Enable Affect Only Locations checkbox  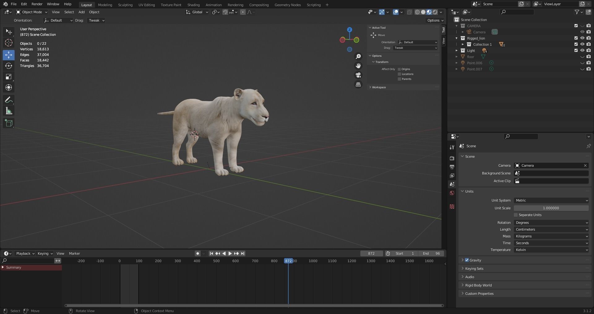point(399,74)
